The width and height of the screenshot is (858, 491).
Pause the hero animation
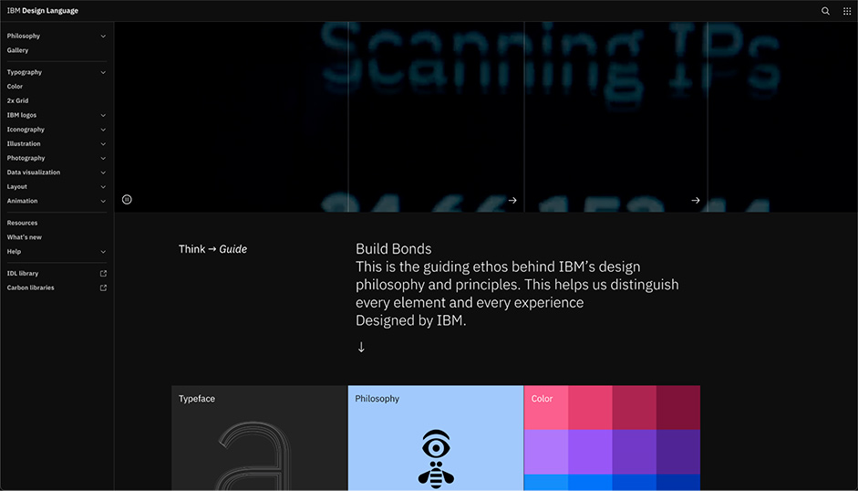(127, 200)
